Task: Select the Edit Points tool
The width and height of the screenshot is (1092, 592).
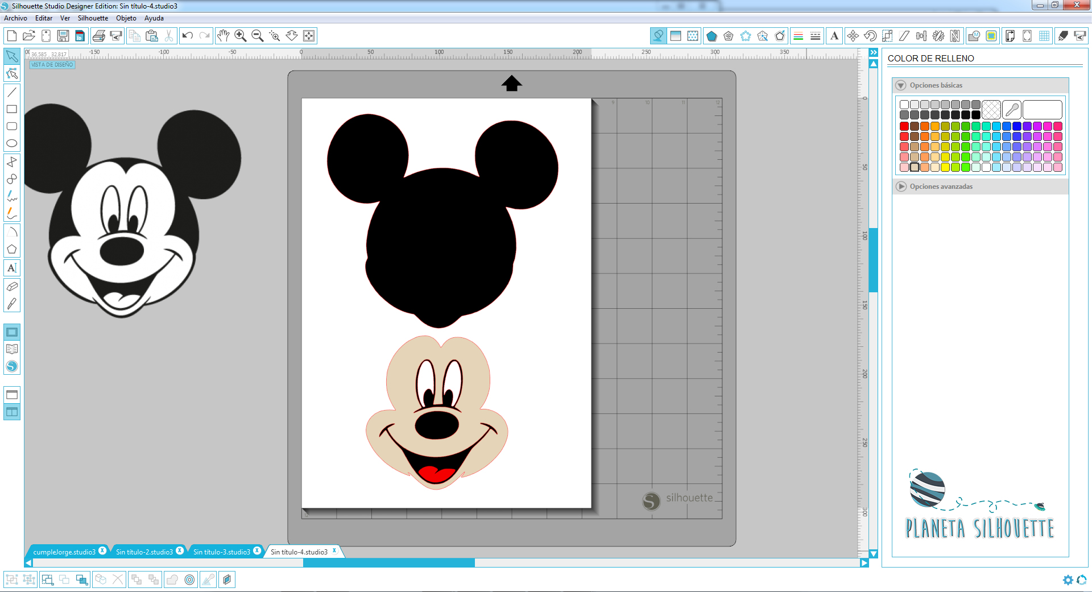Action: 12,74
